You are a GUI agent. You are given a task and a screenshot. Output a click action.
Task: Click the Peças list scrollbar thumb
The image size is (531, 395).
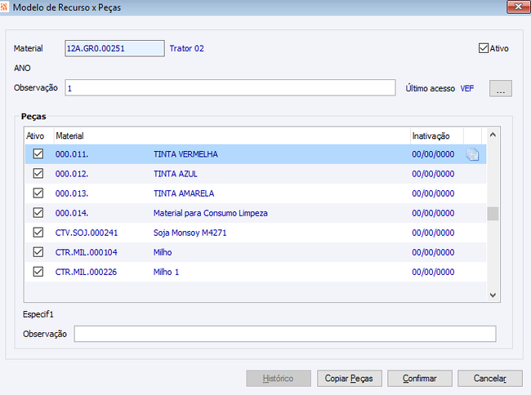click(493, 214)
